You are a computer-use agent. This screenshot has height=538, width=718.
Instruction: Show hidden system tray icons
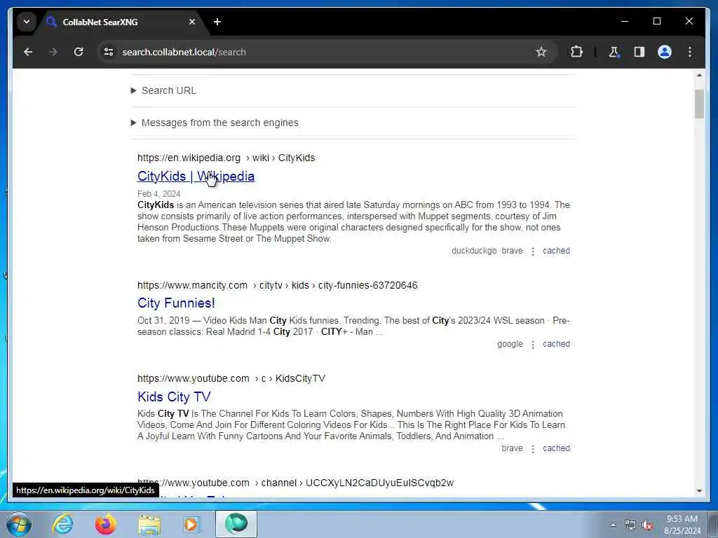[613, 525]
